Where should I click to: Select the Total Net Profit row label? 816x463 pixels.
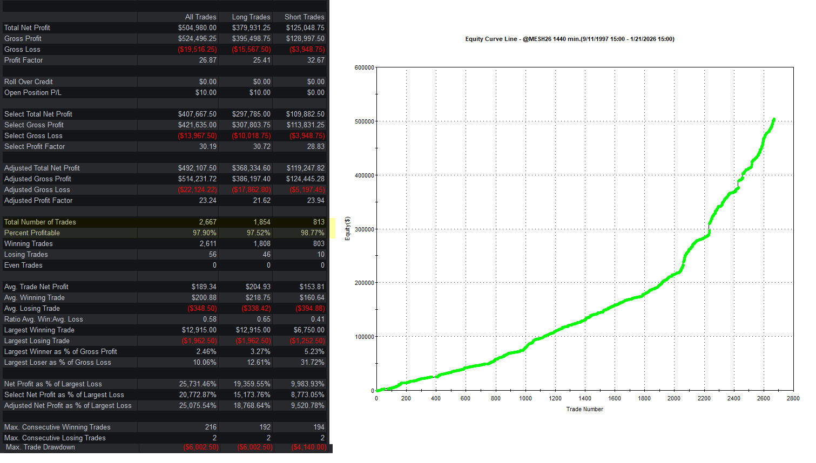[27, 28]
